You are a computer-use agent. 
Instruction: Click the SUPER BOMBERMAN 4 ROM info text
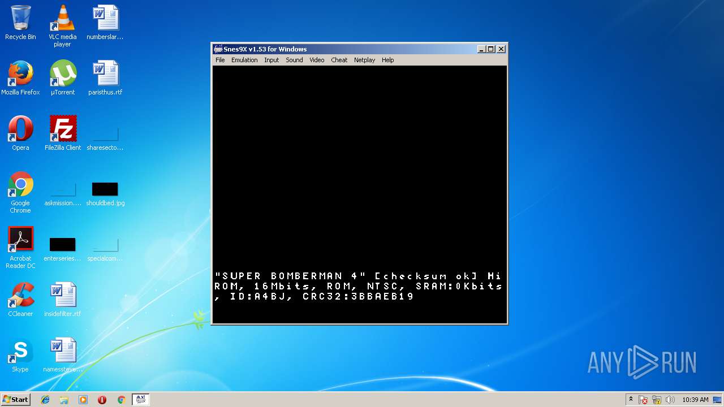tap(359, 286)
